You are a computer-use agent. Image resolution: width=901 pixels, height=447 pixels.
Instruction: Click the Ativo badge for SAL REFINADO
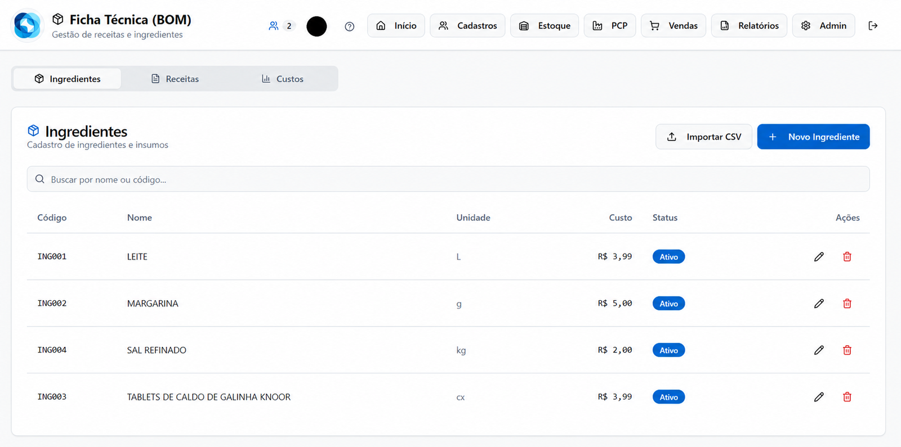668,350
